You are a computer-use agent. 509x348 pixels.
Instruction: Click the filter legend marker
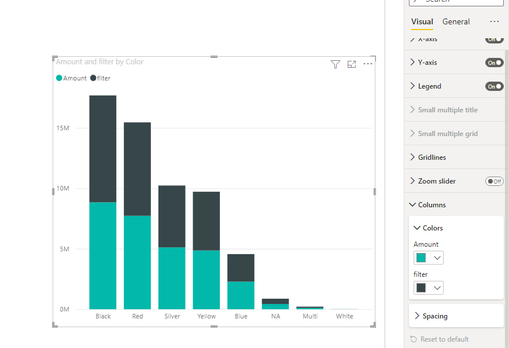click(93, 78)
